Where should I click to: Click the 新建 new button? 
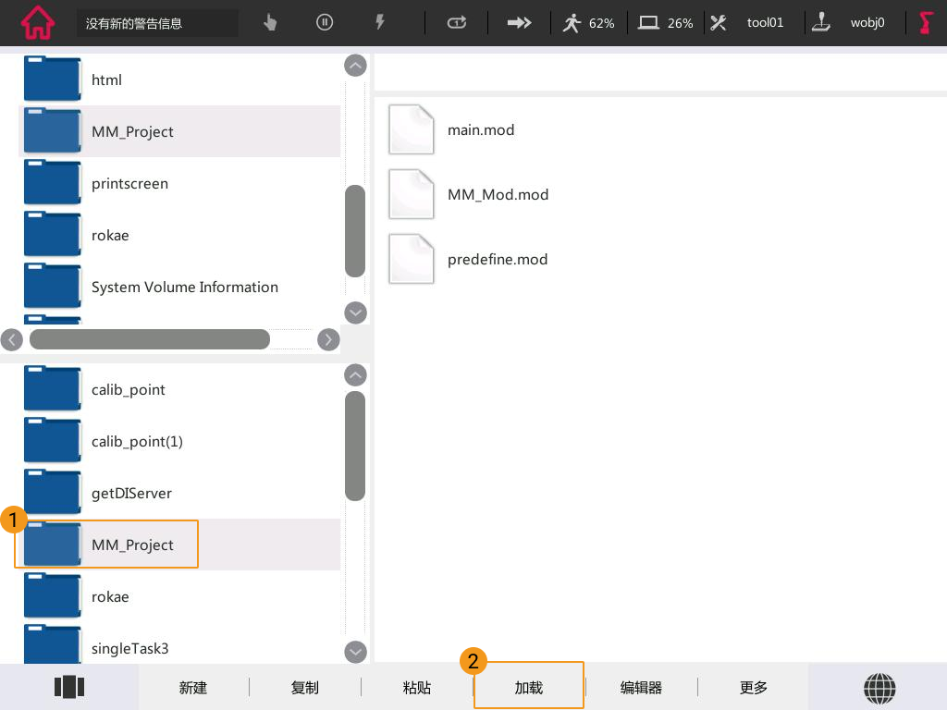[x=193, y=688]
